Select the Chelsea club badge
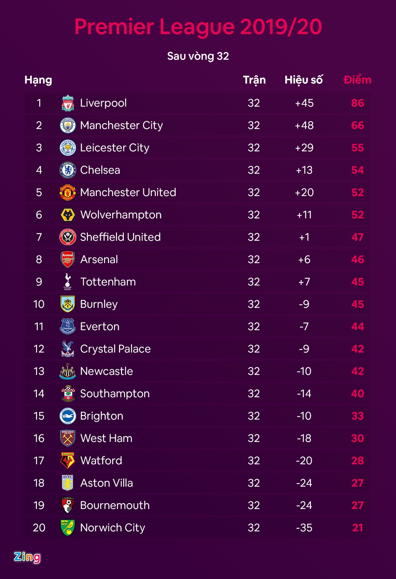396x579 pixels. coord(68,170)
